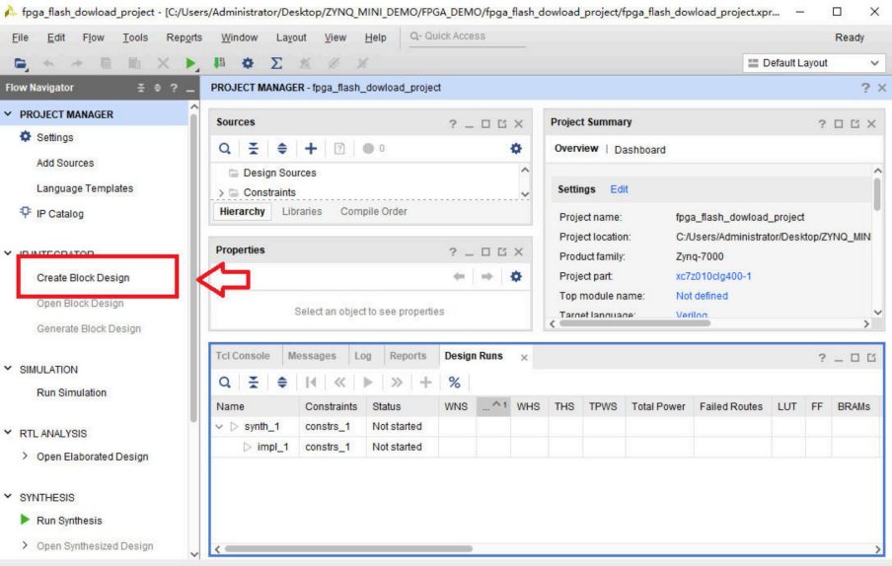
Task: Open Settings gear icon in main toolbar
Action: click(x=249, y=63)
